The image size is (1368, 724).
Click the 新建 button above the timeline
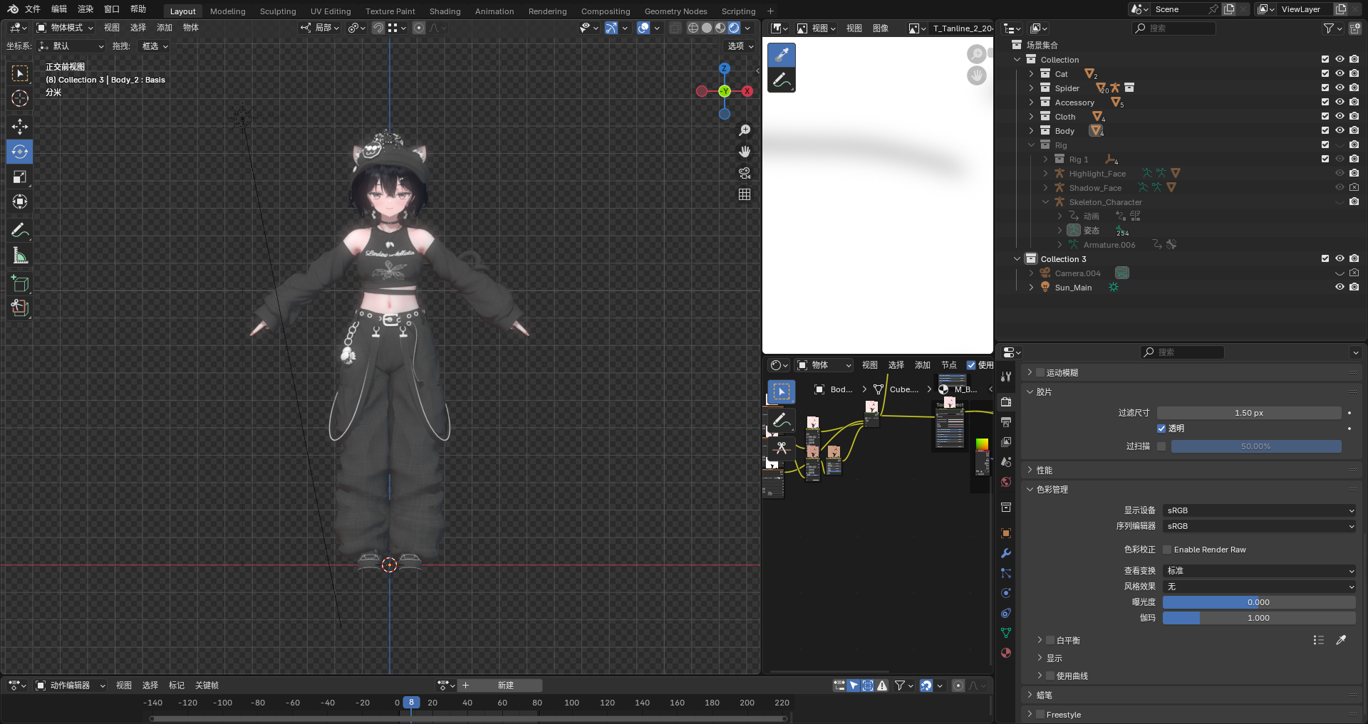[507, 685]
